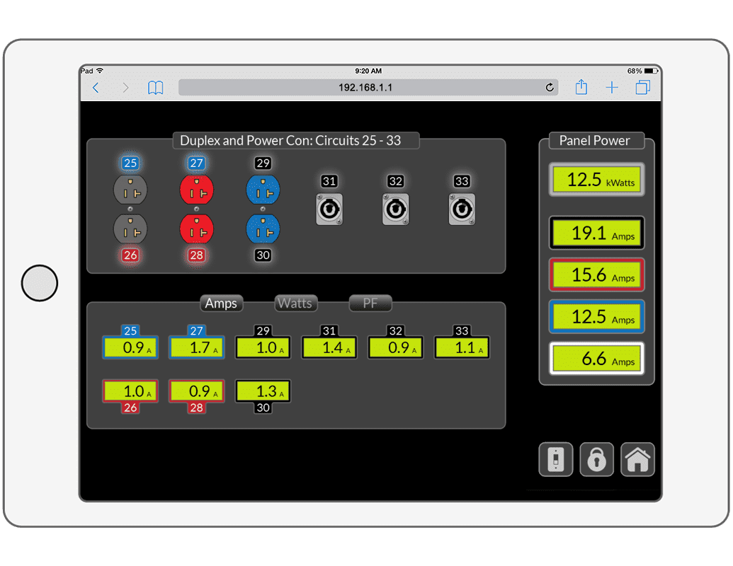
Task: Click the PowerCon connector for circuit 31
Action: (x=329, y=209)
